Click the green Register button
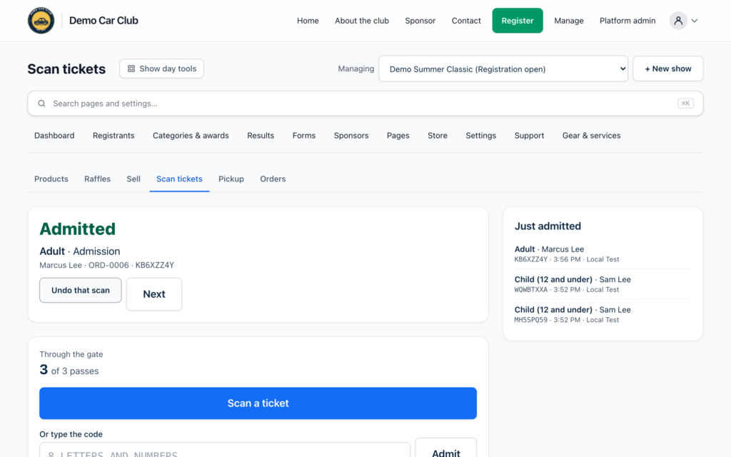 click(x=518, y=21)
